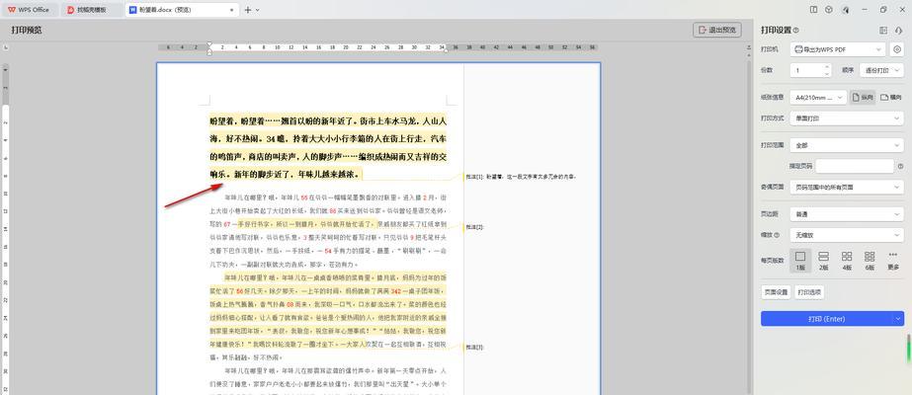Click the green scroll indicator in settings panel

point(908,347)
